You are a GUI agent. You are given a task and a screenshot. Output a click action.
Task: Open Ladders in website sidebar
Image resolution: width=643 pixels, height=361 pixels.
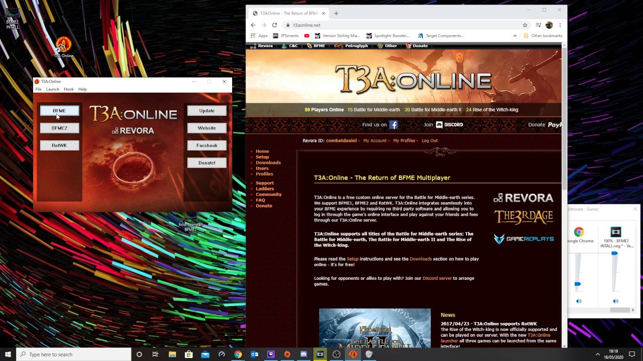click(265, 189)
